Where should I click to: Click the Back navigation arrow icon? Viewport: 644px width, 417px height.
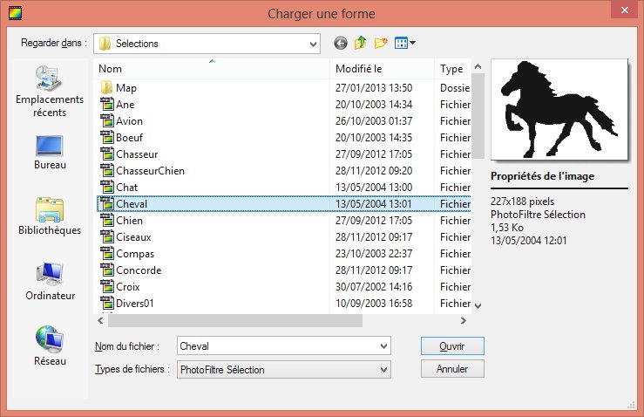click(x=340, y=43)
